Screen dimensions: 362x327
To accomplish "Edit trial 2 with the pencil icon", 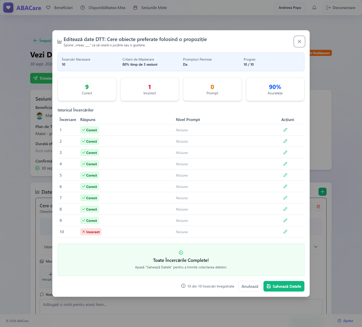I will (x=285, y=141).
